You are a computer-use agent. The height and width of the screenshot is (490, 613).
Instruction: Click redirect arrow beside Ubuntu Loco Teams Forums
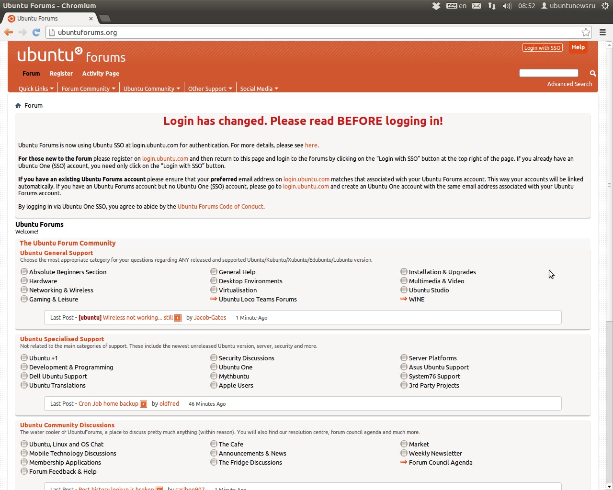click(214, 299)
